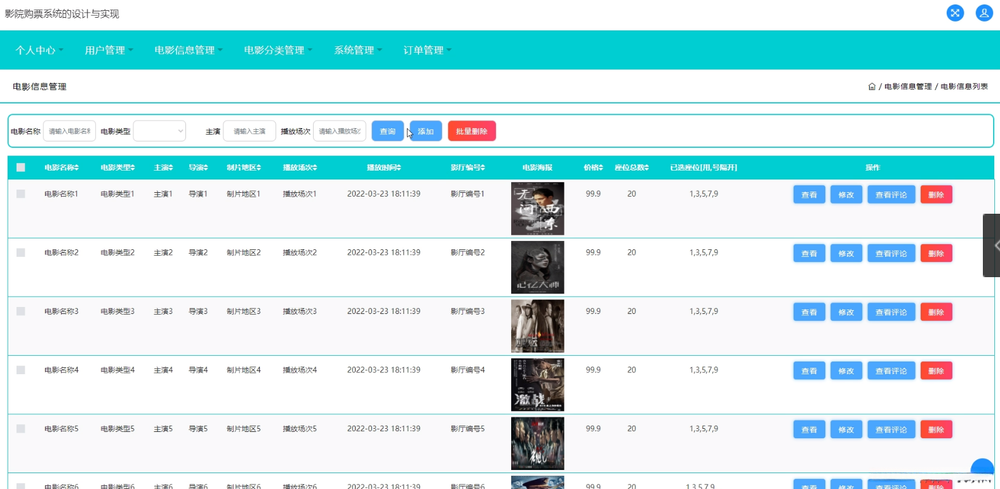
Task: Open the user account avatar icon
Action: (x=984, y=13)
